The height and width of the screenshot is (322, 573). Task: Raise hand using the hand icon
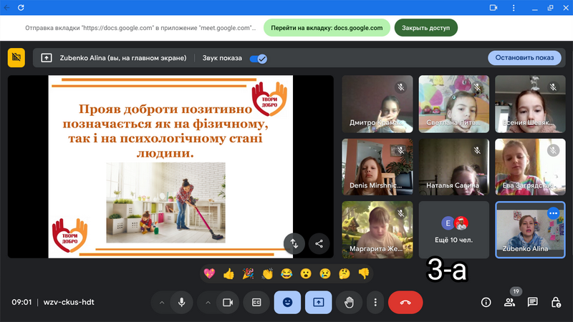(x=349, y=302)
